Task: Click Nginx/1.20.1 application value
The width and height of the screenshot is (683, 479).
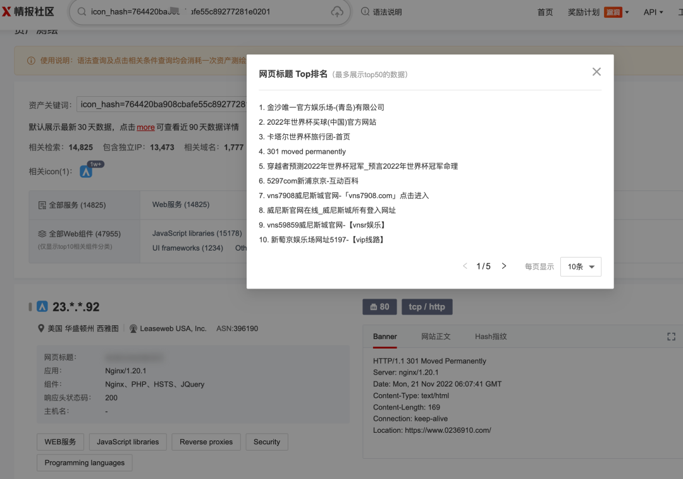Action: coord(125,371)
